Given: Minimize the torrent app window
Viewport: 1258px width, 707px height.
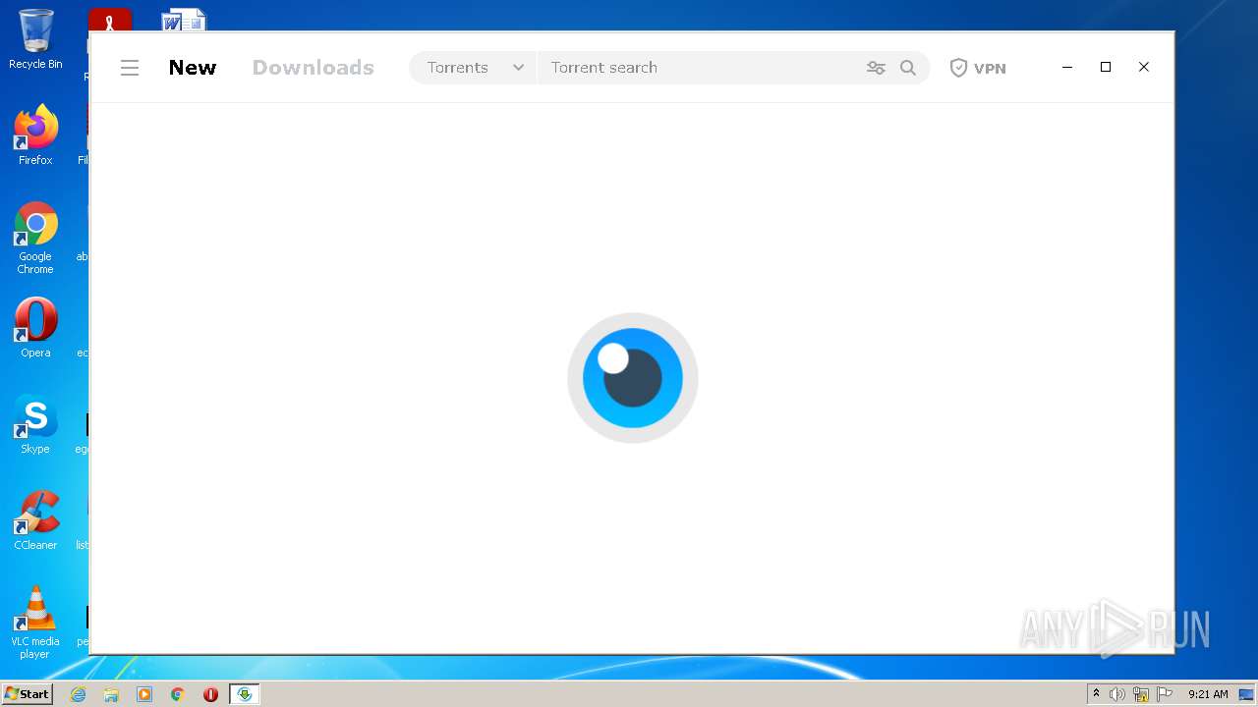Looking at the screenshot, I should [x=1067, y=68].
